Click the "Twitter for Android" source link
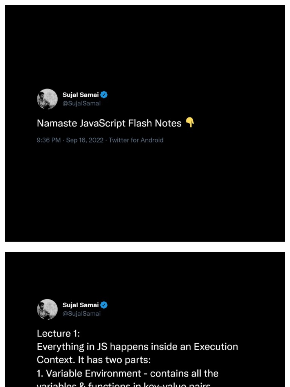The width and height of the screenshot is (290, 387). 136,140
